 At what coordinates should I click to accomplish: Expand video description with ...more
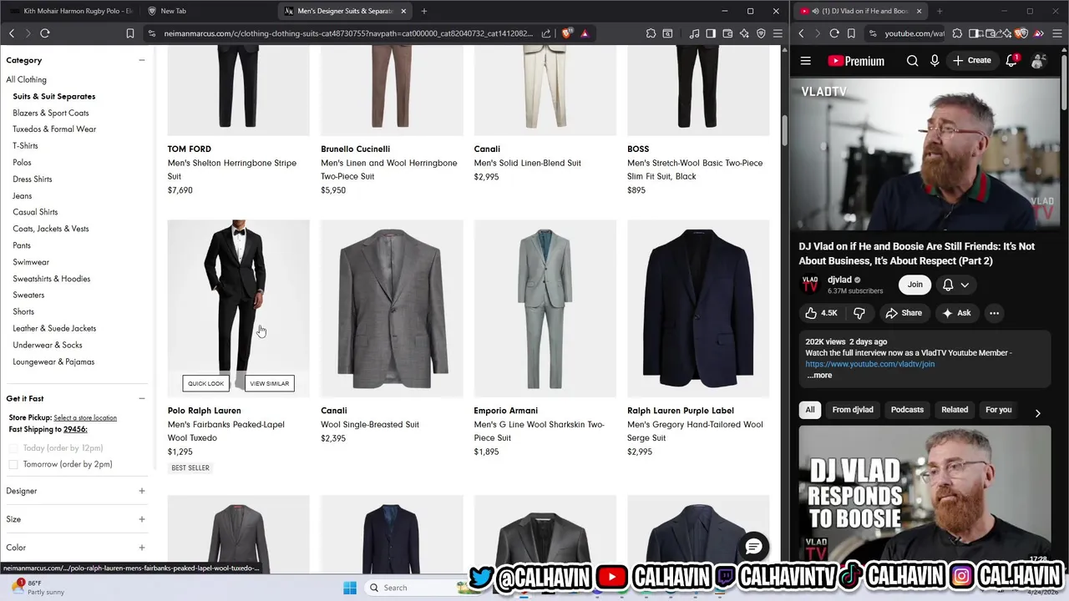(819, 376)
